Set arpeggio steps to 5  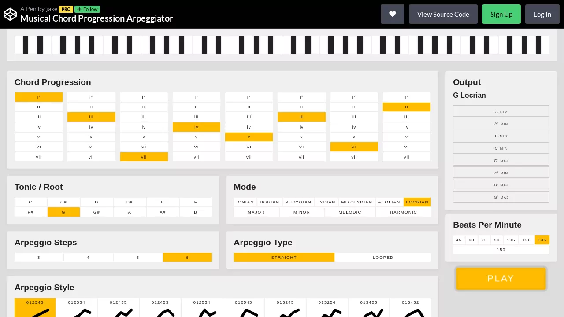pyautogui.click(x=138, y=257)
